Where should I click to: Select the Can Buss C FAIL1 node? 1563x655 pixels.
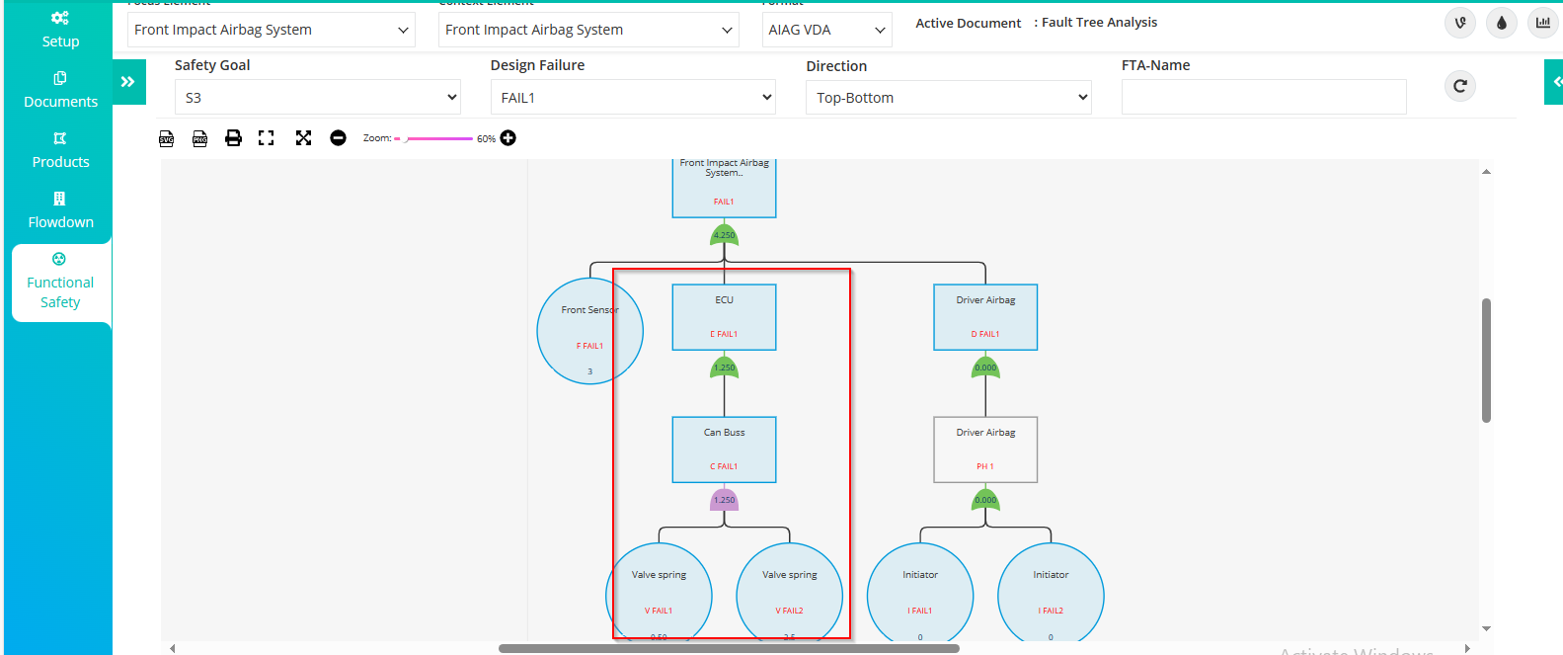pos(724,450)
